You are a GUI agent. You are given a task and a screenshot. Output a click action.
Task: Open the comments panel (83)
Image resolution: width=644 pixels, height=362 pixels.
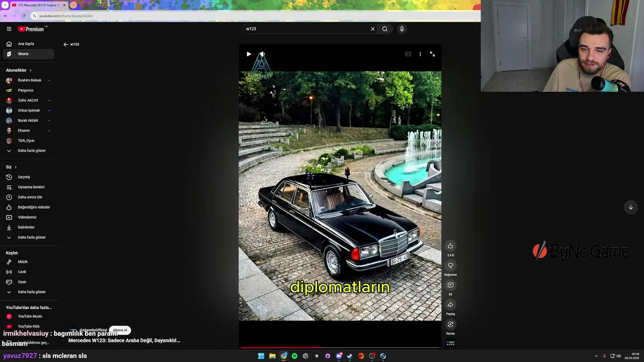pyautogui.click(x=450, y=285)
